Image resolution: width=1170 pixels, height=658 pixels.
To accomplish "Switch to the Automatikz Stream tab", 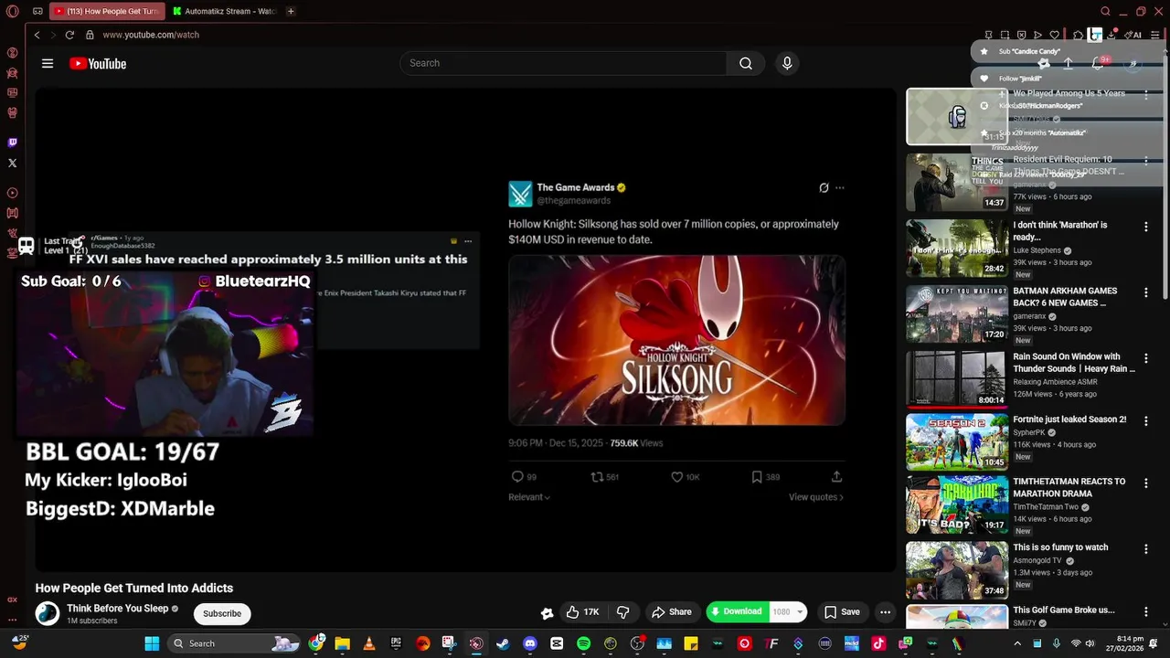I will click(x=225, y=11).
